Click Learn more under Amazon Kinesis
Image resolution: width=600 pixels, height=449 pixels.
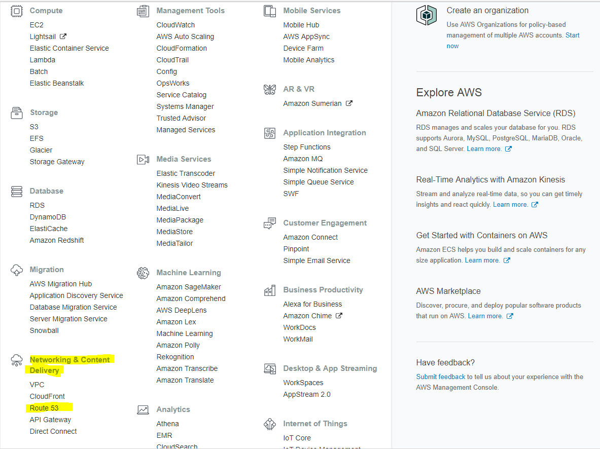[510, 205]
